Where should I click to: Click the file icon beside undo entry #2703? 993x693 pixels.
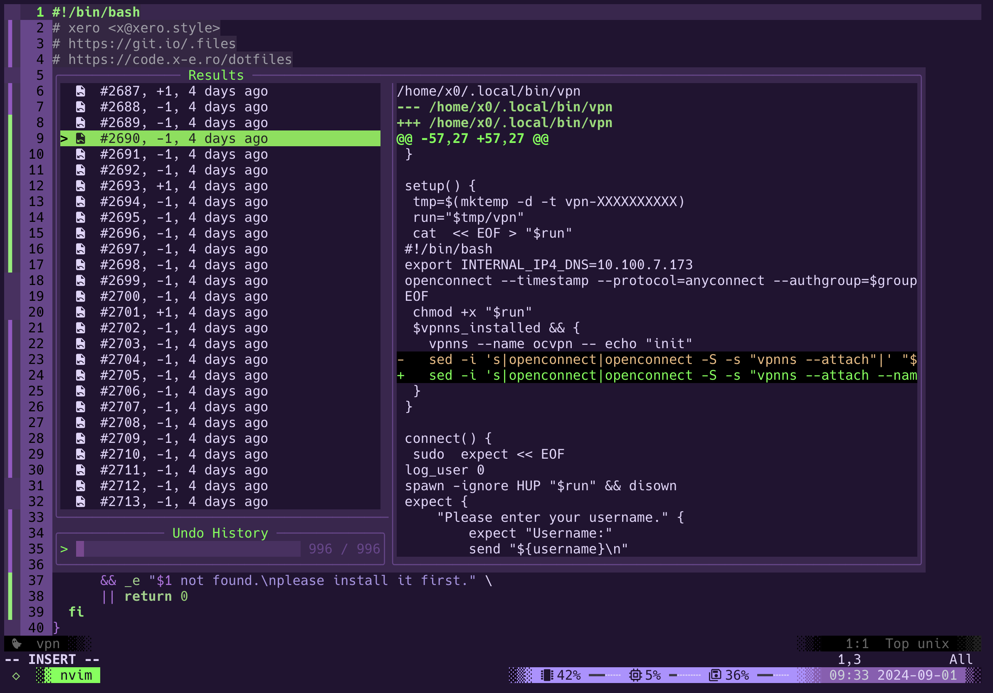tap(80, 344)
